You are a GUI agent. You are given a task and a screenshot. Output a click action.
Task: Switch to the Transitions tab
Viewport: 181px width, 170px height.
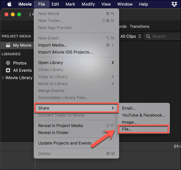139,26
